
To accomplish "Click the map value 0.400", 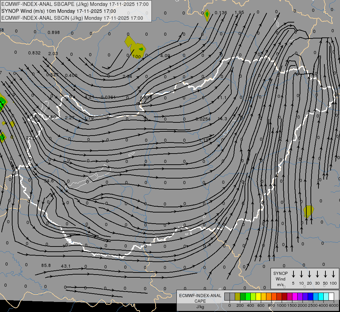I will coord(71,75).
